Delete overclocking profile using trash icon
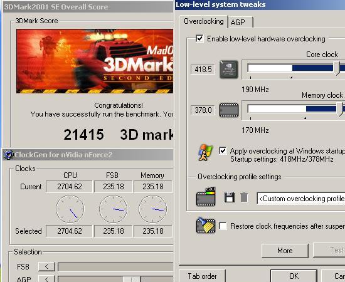The width and height of the screenshot is (345, 282). click(244, 197)
